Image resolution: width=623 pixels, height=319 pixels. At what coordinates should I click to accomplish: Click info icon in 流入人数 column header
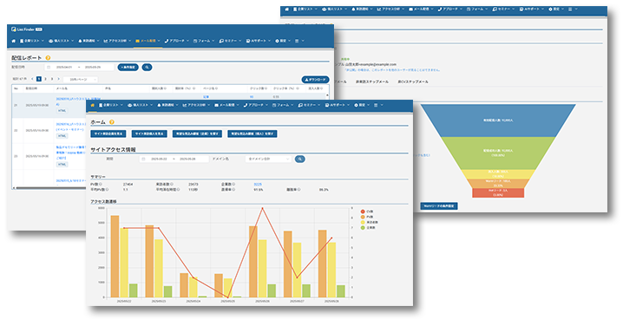click(322, 88)
